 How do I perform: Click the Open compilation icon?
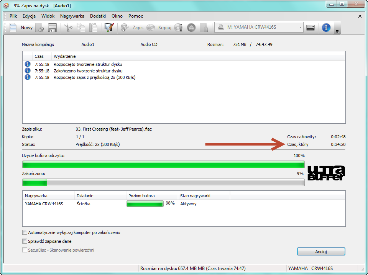point(40,28)
